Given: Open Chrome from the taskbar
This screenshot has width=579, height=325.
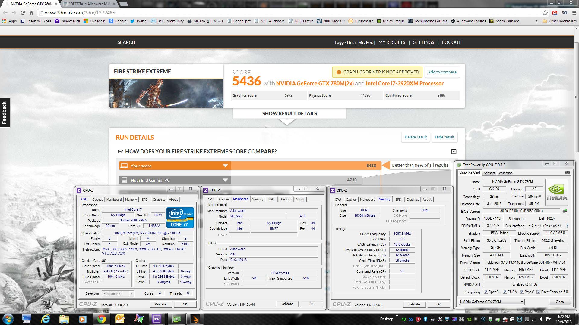Looking at the screenshot, I should [x=101, y=319].
